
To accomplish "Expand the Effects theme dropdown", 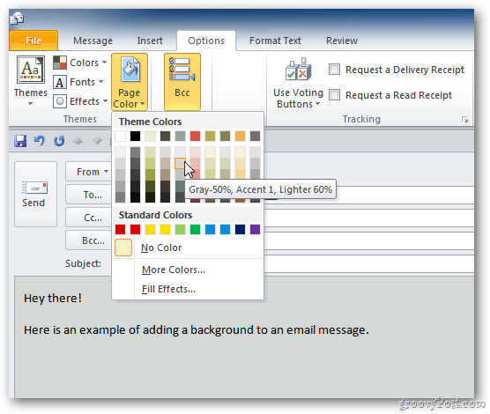I will 80,101.
